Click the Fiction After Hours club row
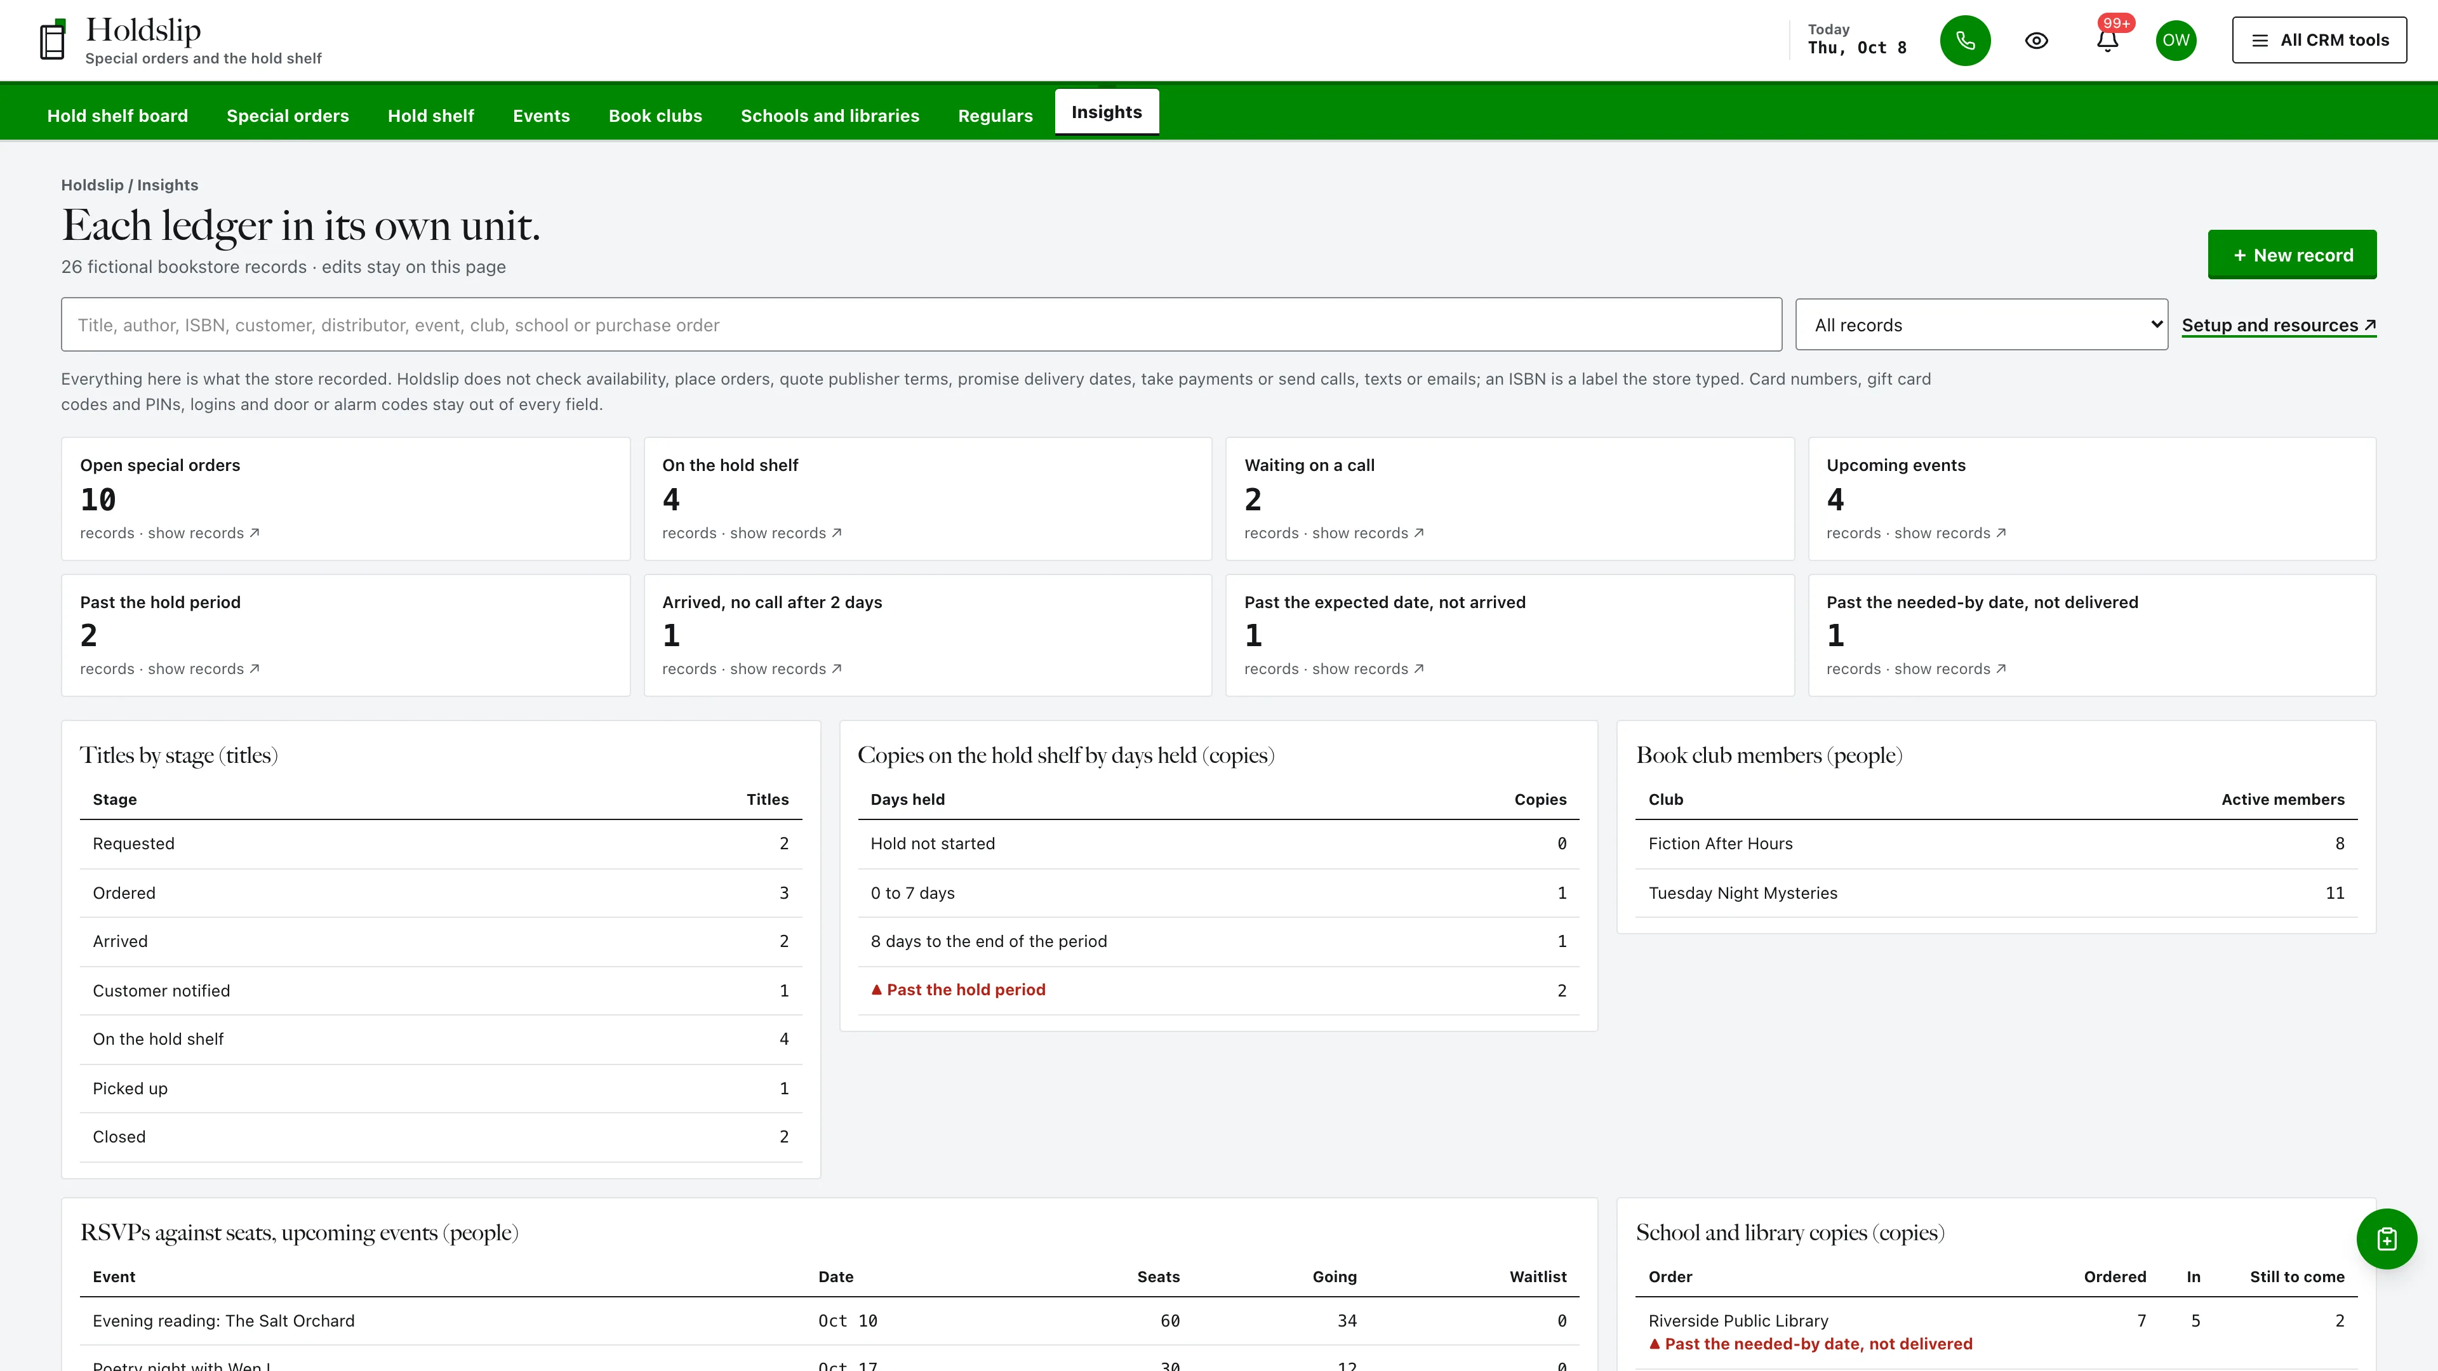The width and height of the screenshot is (2438, 1371). tap(1996, 844)
